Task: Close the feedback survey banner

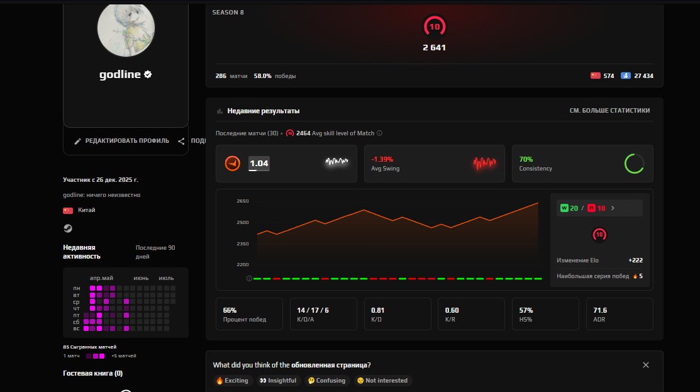Action: point(645,365)
